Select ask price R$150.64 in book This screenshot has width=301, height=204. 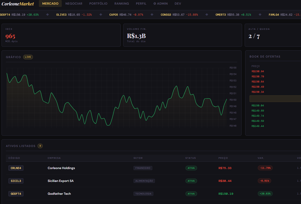258,82
